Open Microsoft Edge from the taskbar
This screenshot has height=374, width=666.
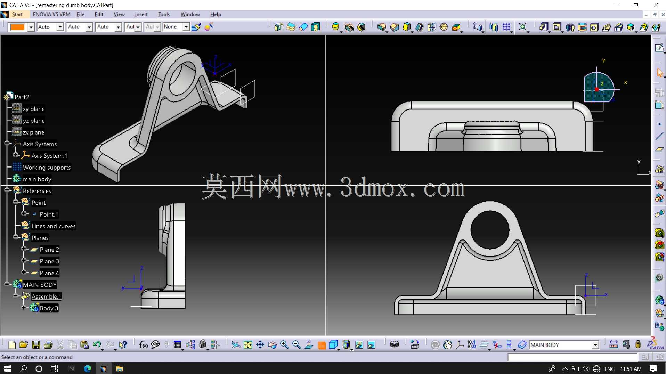(88, 369)
